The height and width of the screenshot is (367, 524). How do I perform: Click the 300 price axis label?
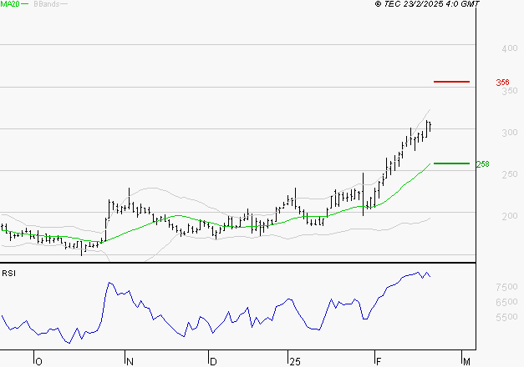(x=510, y=133)
